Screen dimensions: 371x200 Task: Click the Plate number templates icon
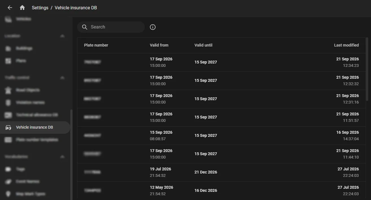[x=8, y=140]
